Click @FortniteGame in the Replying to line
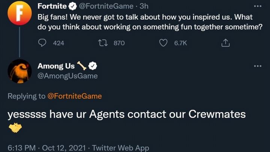The width and height of the screenshot is (270, 152). tap(75, 96)
